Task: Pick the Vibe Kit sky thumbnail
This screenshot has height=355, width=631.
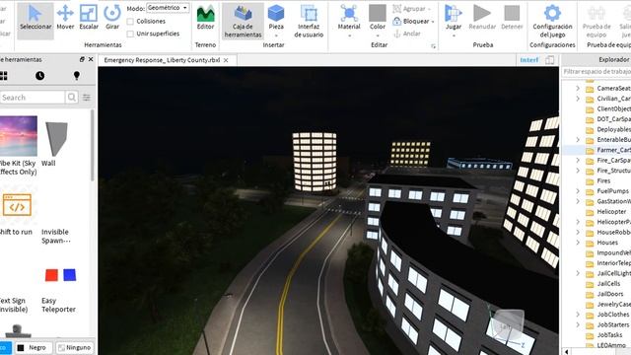Action: 18,136
